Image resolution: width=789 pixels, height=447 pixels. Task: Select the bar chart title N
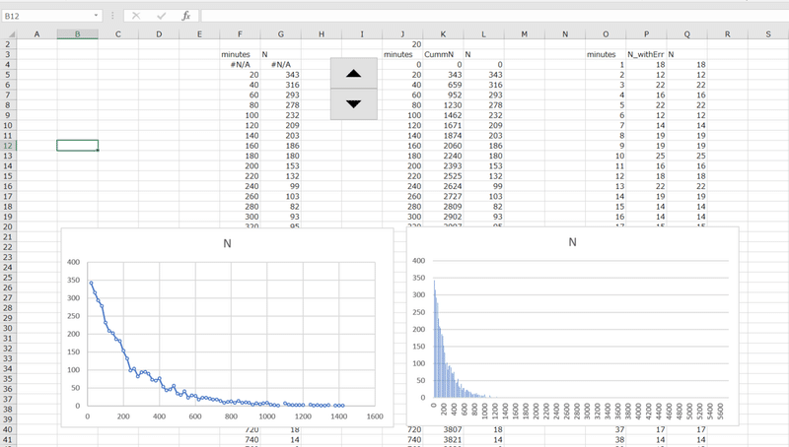point(572,242)
